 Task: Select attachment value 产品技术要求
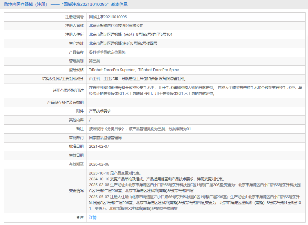coord(100,111)
